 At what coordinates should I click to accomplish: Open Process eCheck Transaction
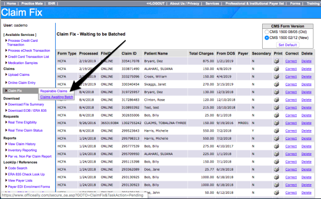[x=29, y=51]
